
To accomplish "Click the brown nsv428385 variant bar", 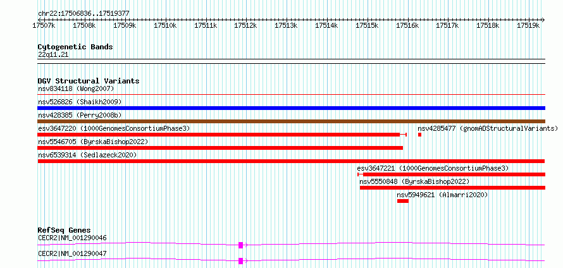I will pos(291,121).
